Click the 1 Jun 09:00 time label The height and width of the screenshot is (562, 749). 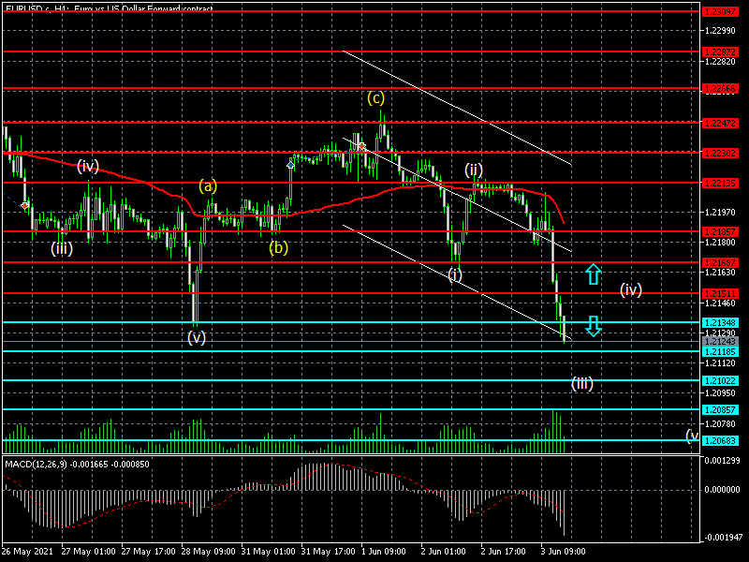point(384,552)
